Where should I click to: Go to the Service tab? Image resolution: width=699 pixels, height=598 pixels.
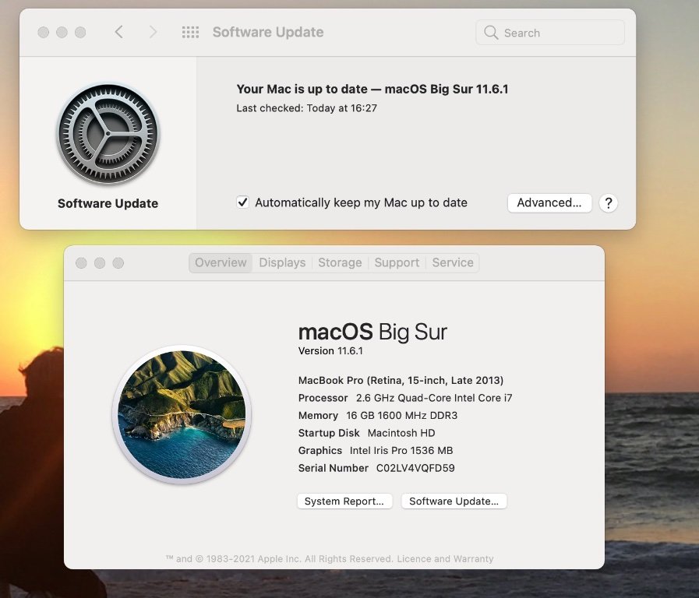[x=453, y=263]
